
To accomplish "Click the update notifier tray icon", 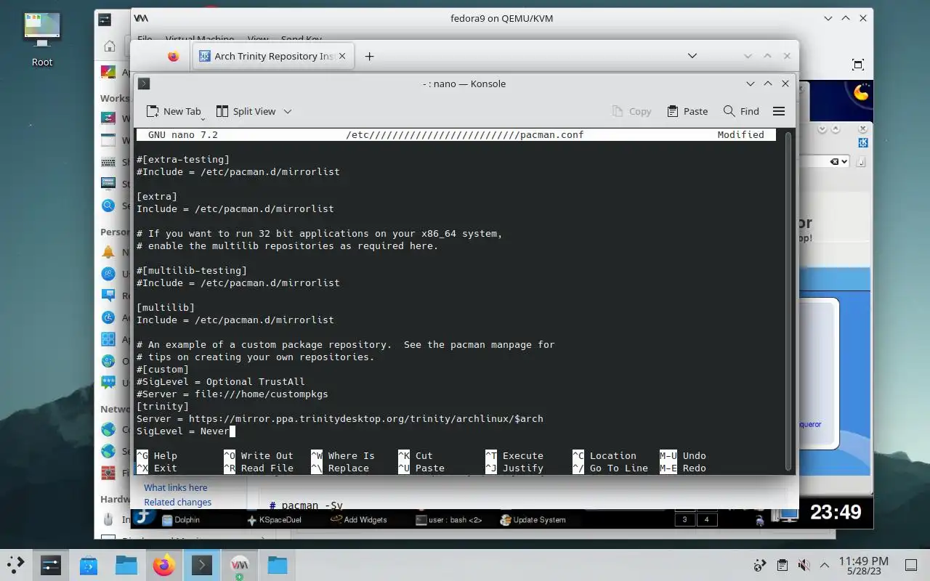I will point(760,565).
